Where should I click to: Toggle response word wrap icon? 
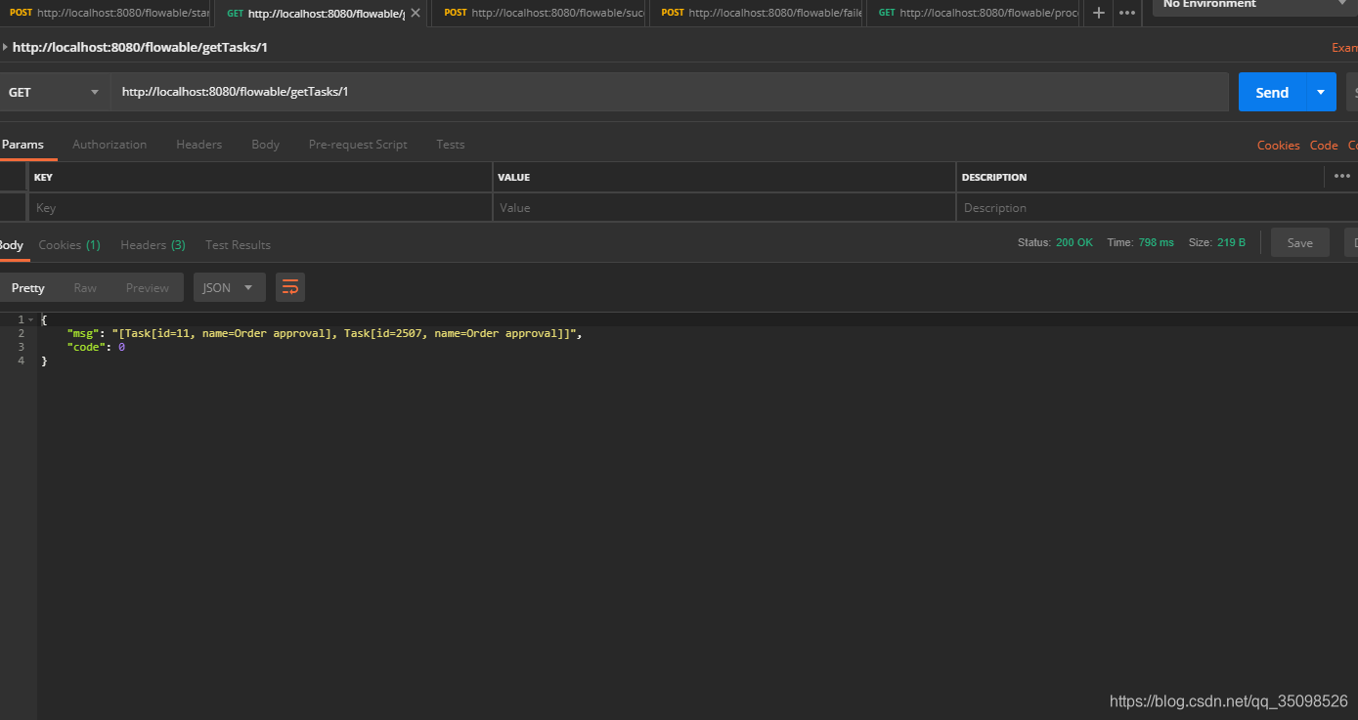290,287
